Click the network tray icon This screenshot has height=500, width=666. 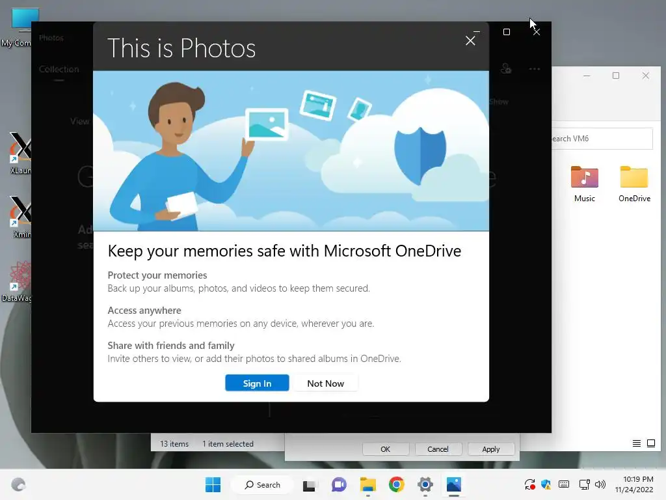point(585,484)
